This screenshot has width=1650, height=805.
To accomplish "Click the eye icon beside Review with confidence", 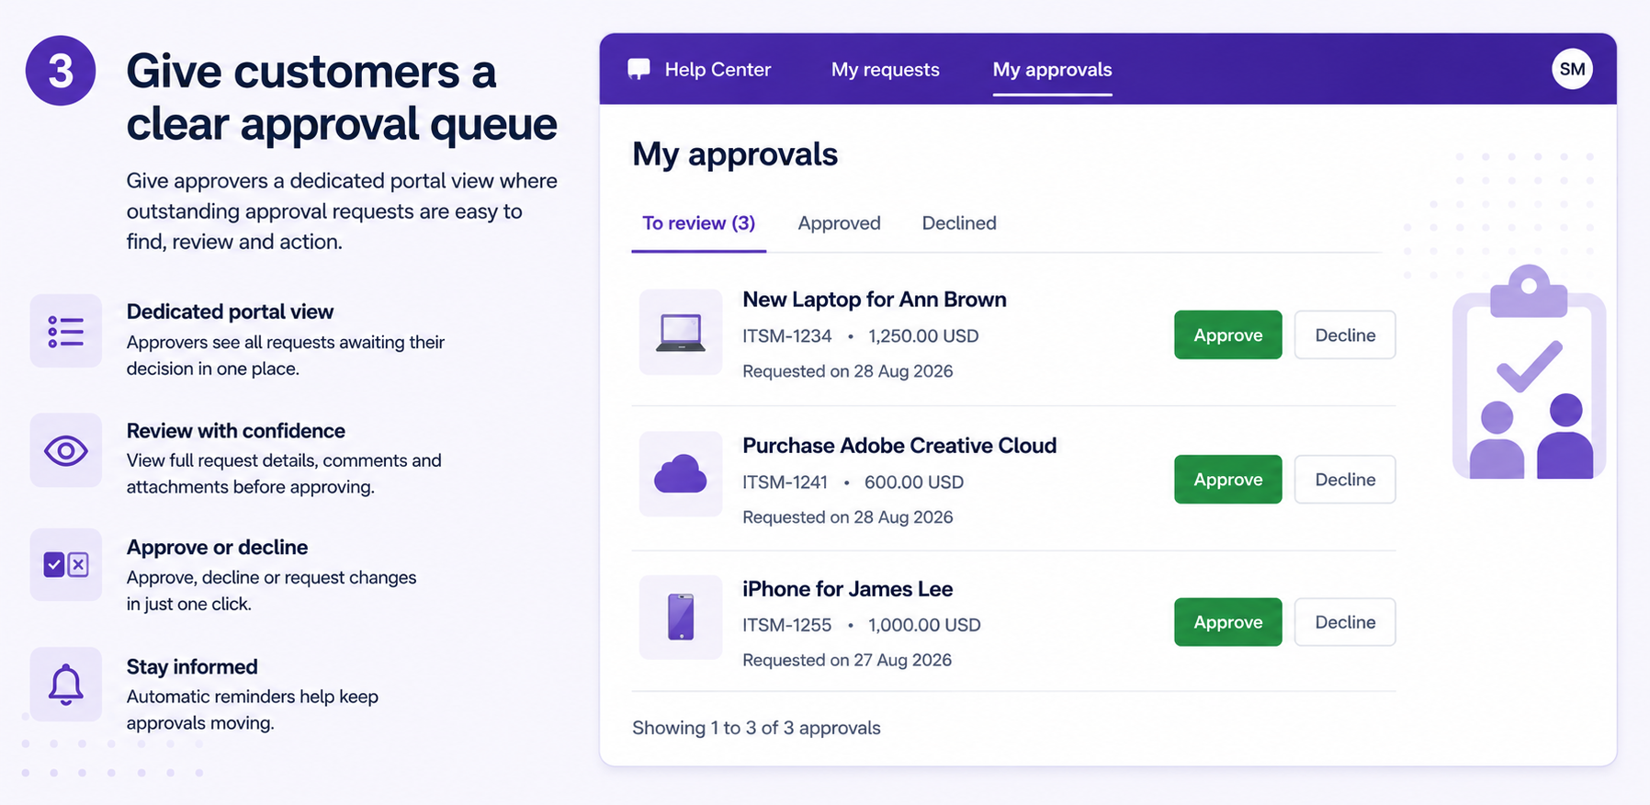I will [x=66, y=450].
